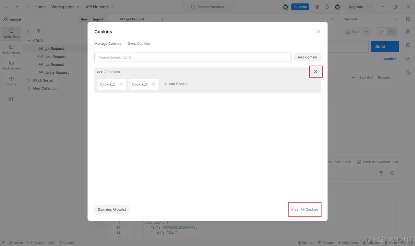The height and width of the screenshot is (246, 415).
Task: Open the Console in status bar
Action: pyautogui.click(x=67, y=243)
